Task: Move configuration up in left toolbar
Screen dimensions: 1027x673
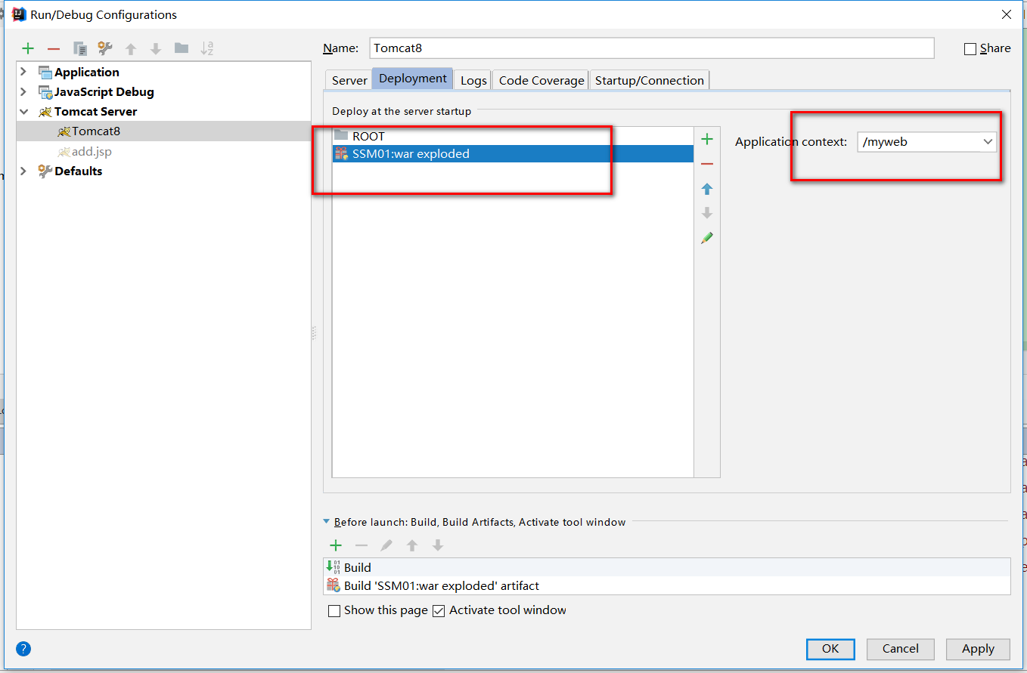Action: click(131, 48)
